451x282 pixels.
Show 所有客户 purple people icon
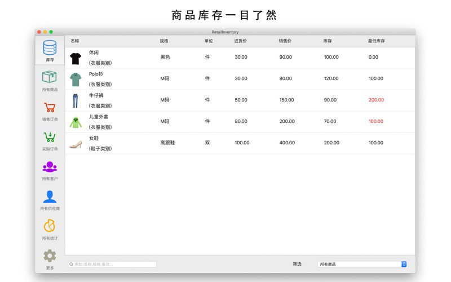point(50,168)
